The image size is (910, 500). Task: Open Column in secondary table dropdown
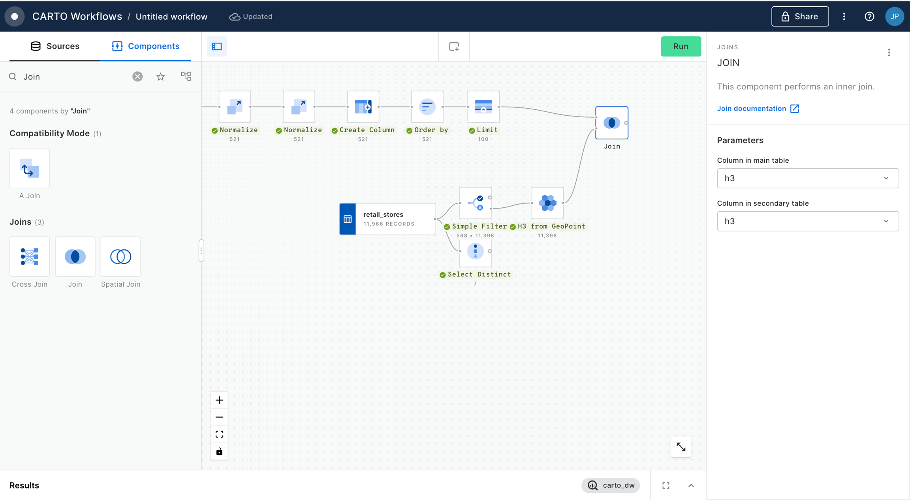coord(808,221)
